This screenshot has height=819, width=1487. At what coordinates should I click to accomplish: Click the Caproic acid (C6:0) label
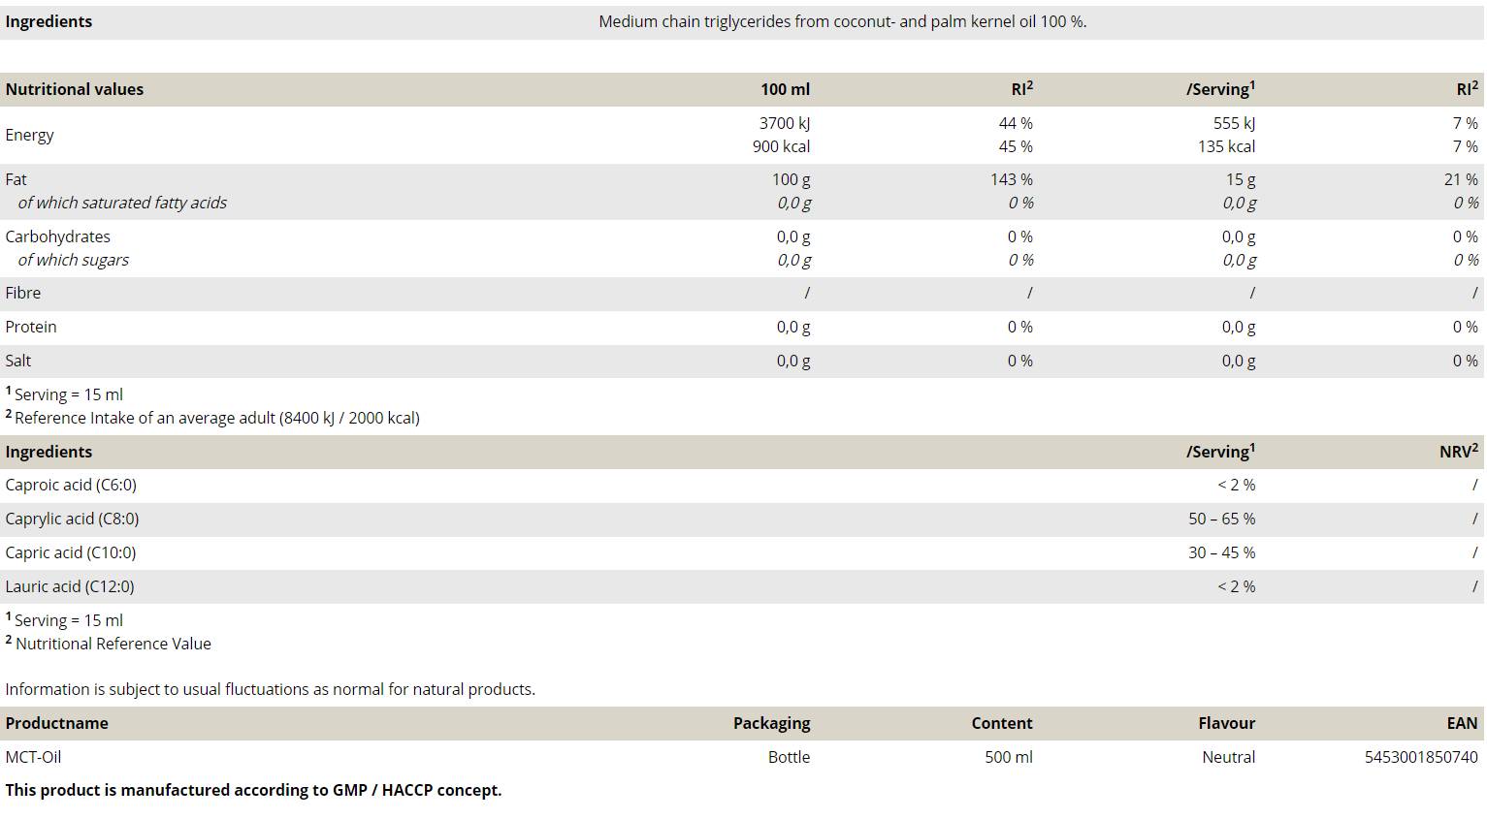tap(71, 485)
